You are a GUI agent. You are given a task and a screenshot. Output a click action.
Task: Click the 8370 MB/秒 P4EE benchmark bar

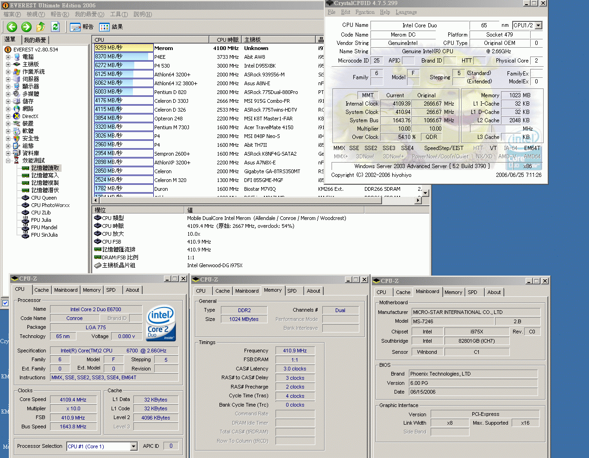pyautogui.click(x=124, y=56)
